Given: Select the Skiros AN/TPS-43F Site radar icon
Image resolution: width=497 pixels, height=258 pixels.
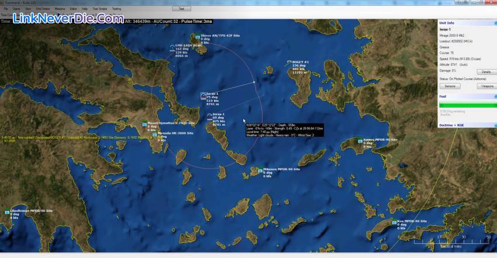Looking at the screenshot, I should (x=198, y=37).
